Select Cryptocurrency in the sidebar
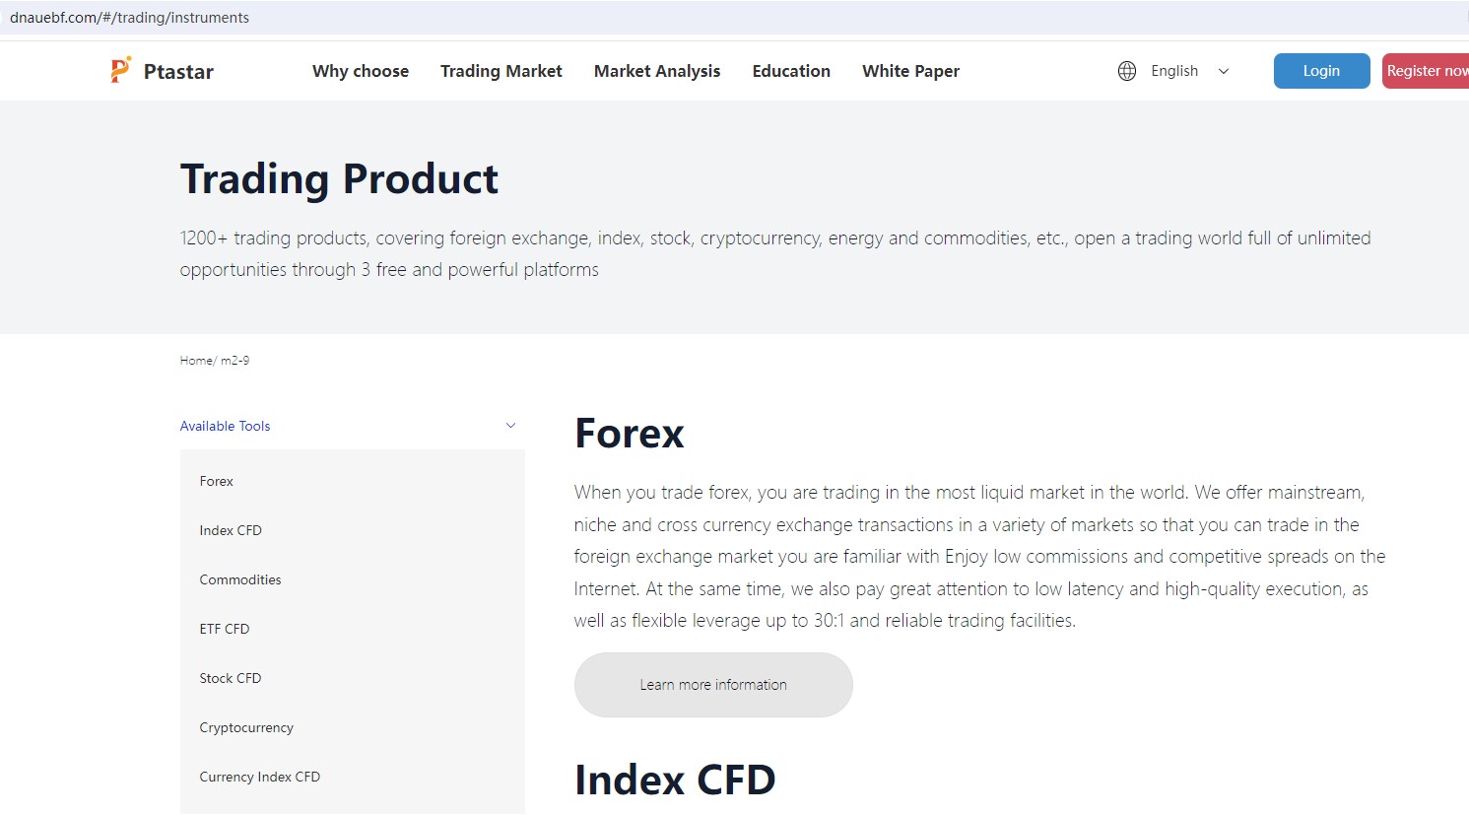 (x=246, y=727)
